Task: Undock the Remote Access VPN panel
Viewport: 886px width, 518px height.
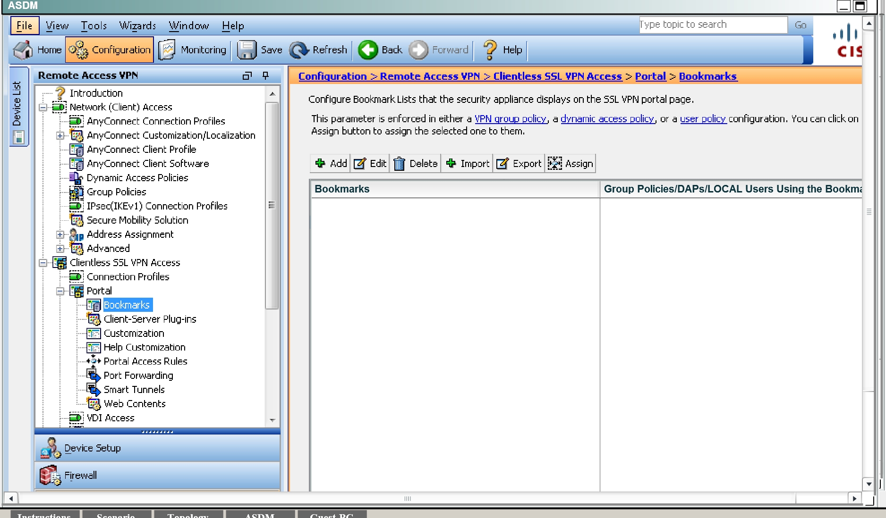Action: 247,75
